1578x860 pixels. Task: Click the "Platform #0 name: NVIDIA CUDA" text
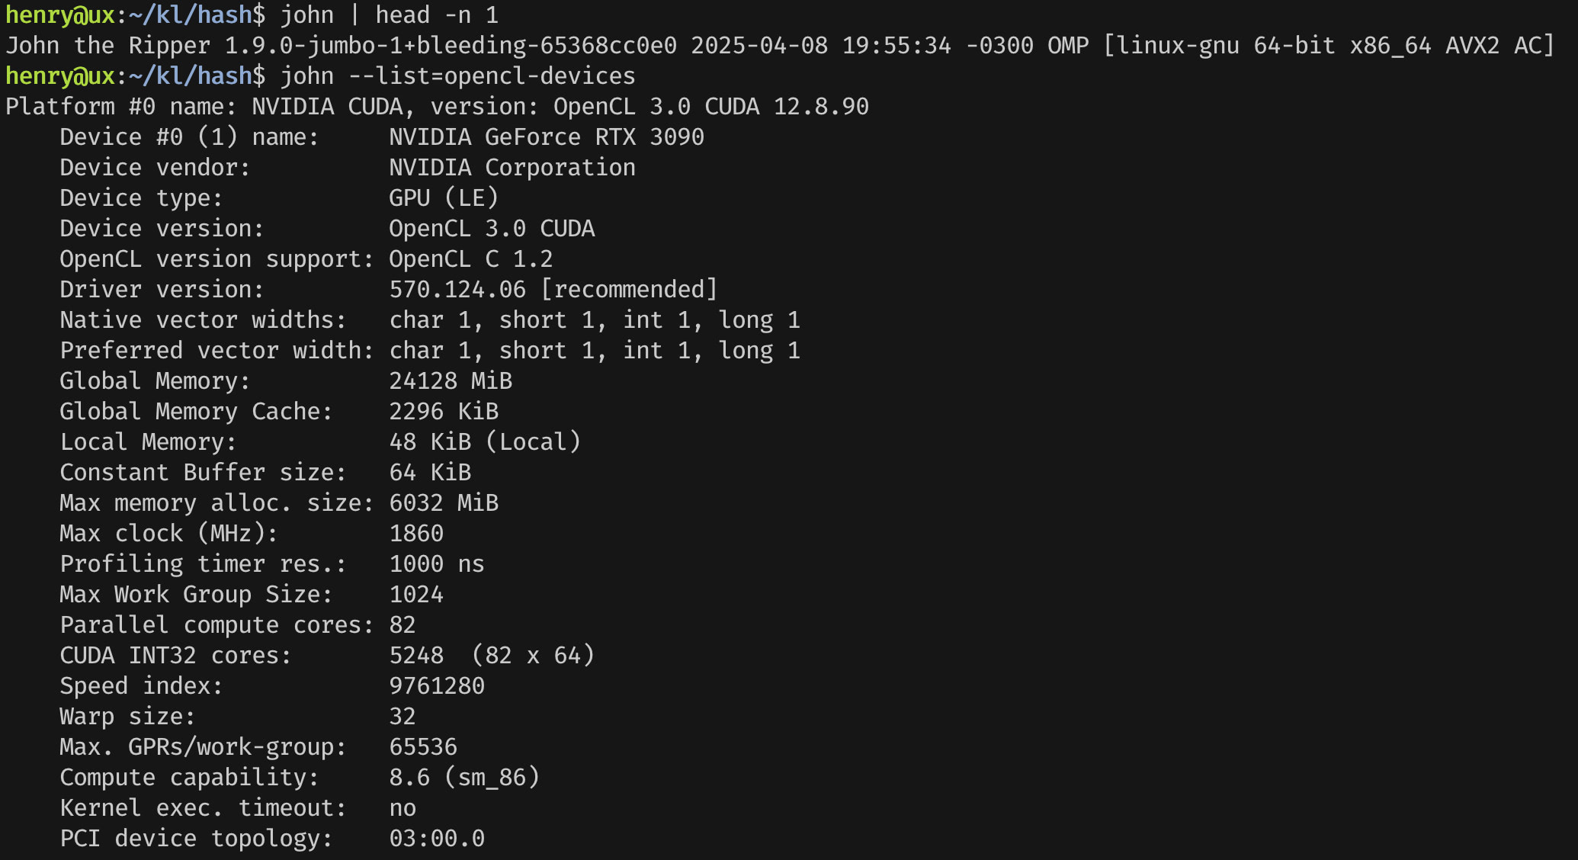204,107
